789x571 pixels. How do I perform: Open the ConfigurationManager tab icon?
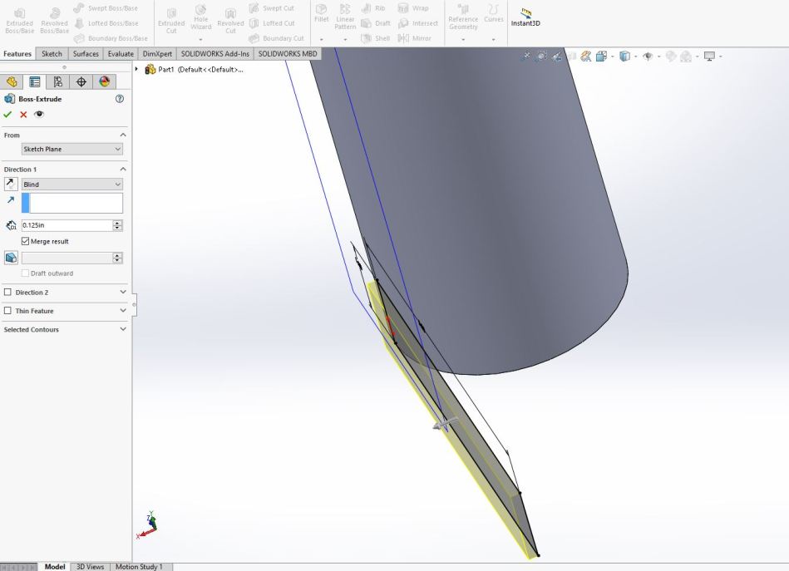click(57, 81)
